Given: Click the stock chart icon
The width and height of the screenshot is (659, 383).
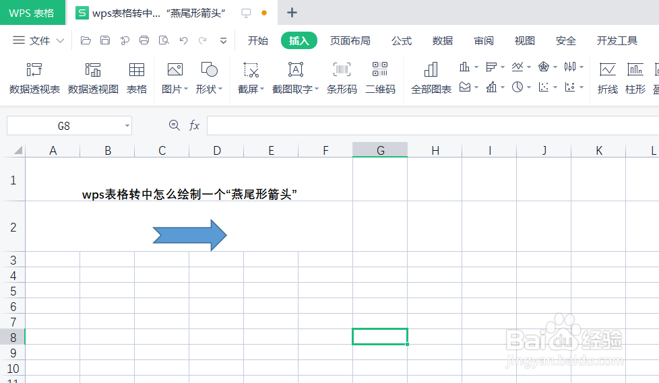Looking at the screenshot, I should point(570,67).
